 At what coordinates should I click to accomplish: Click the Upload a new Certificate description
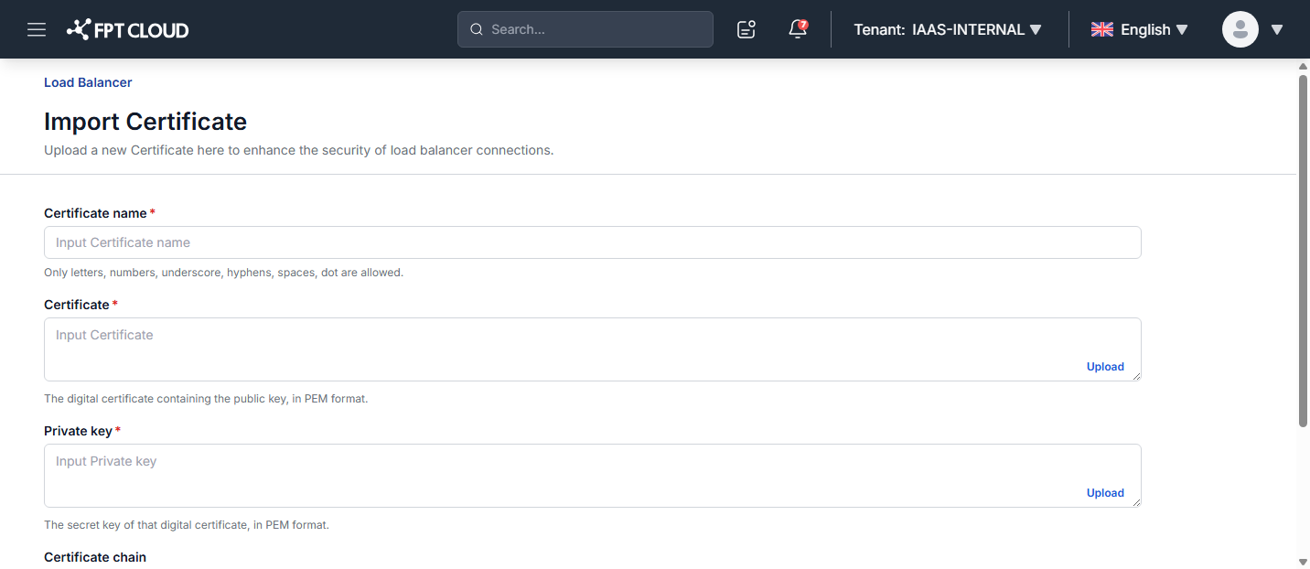click(x=299, y=150)
